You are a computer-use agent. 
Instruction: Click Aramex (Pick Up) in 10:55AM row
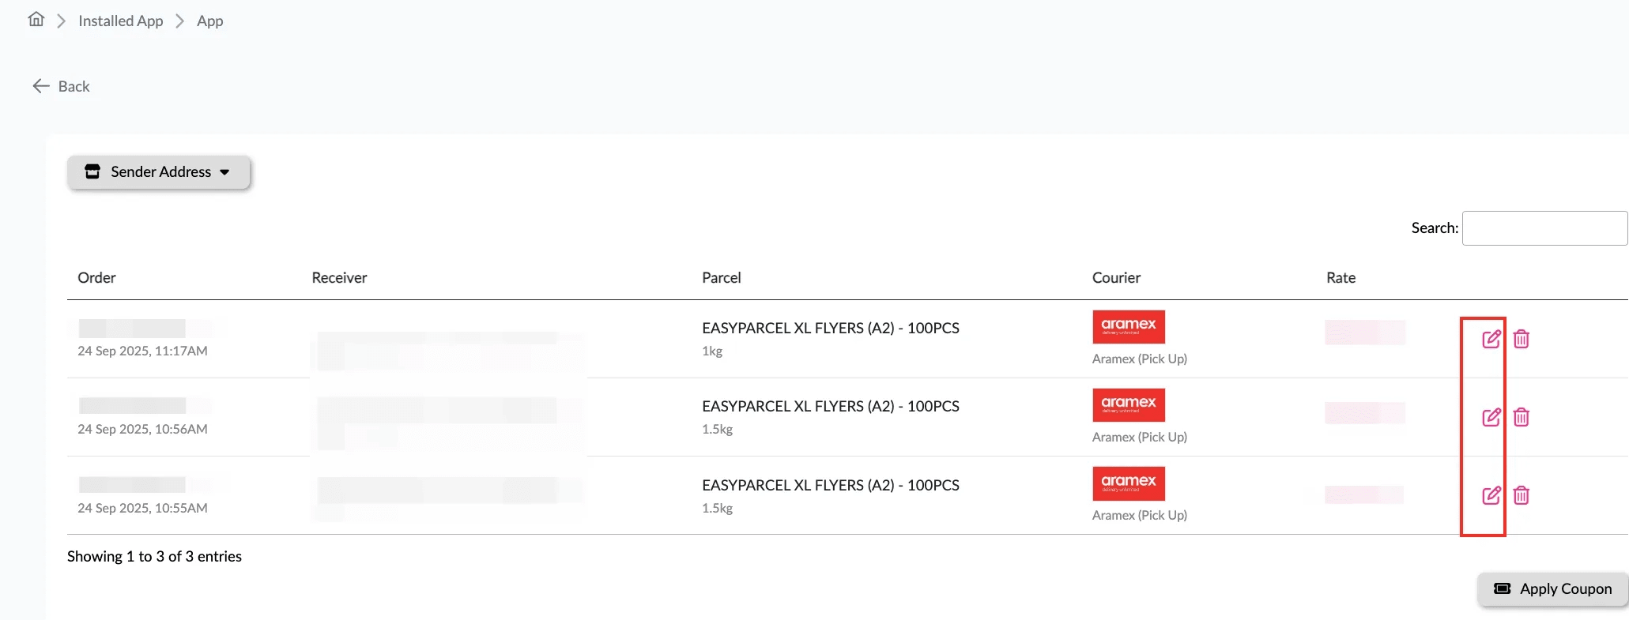[1139, 515]
